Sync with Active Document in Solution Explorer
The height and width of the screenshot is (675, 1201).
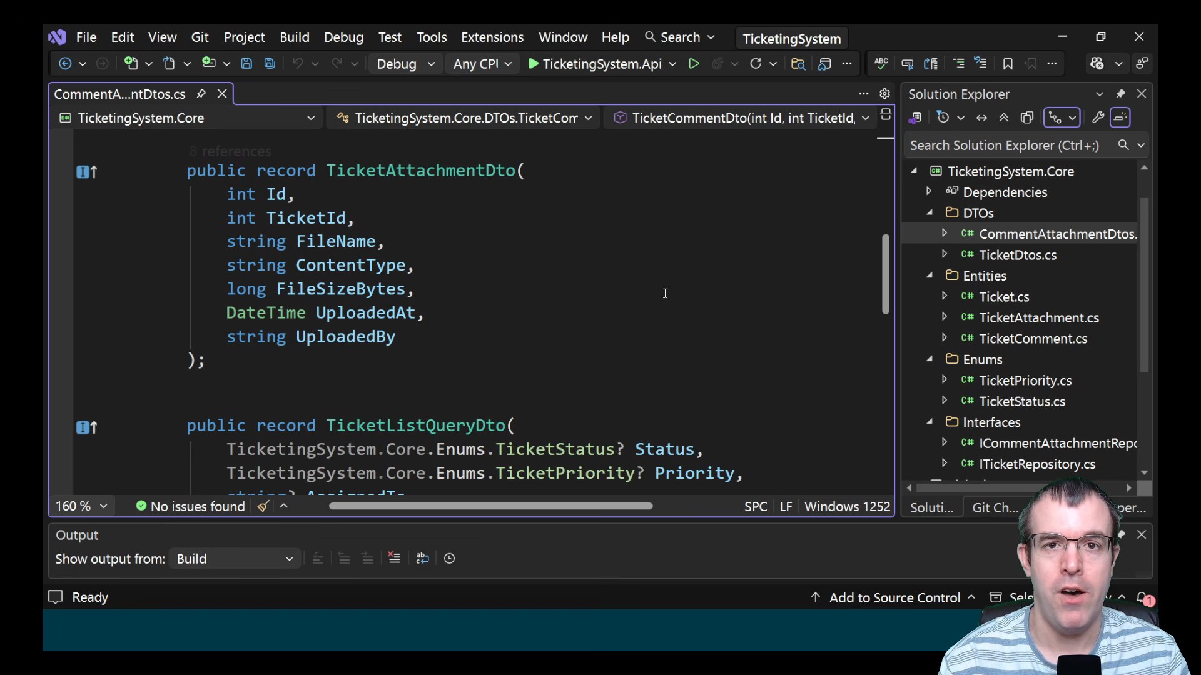(981, 117)
